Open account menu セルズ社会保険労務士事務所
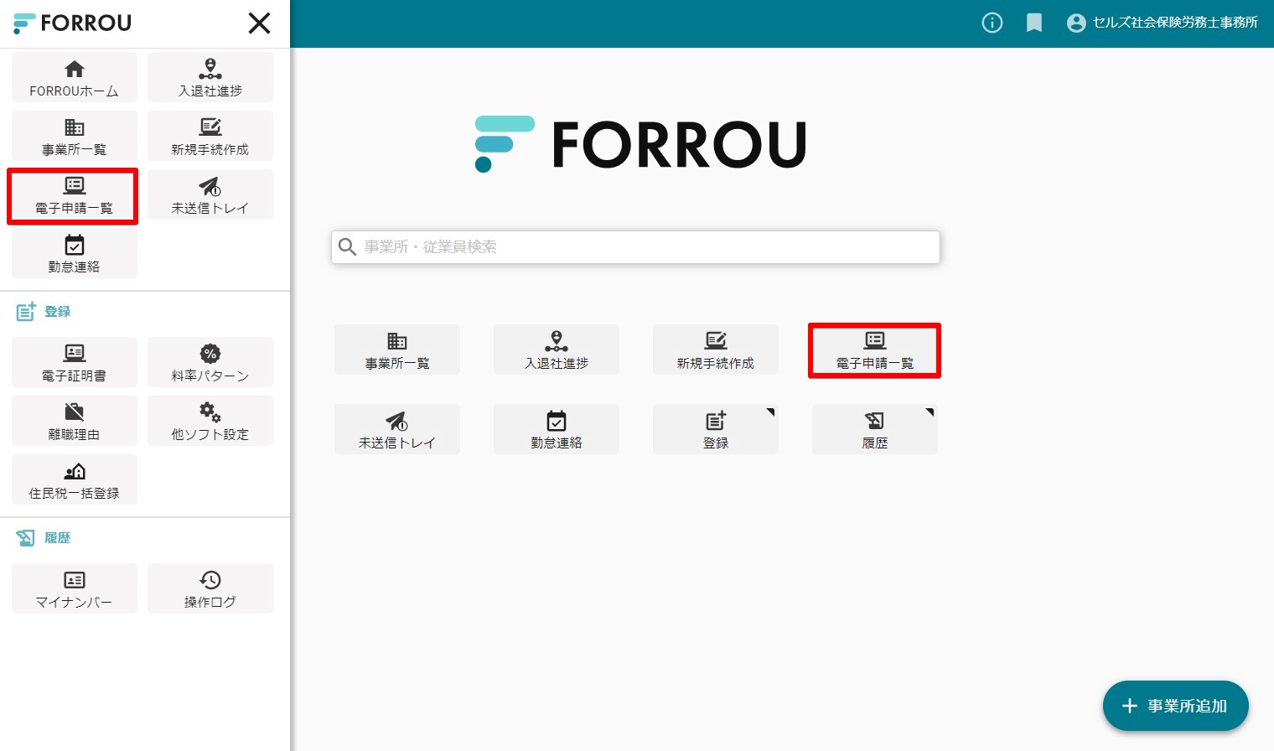Viewport: 1274px width, 751px height. click(1163, 23)
